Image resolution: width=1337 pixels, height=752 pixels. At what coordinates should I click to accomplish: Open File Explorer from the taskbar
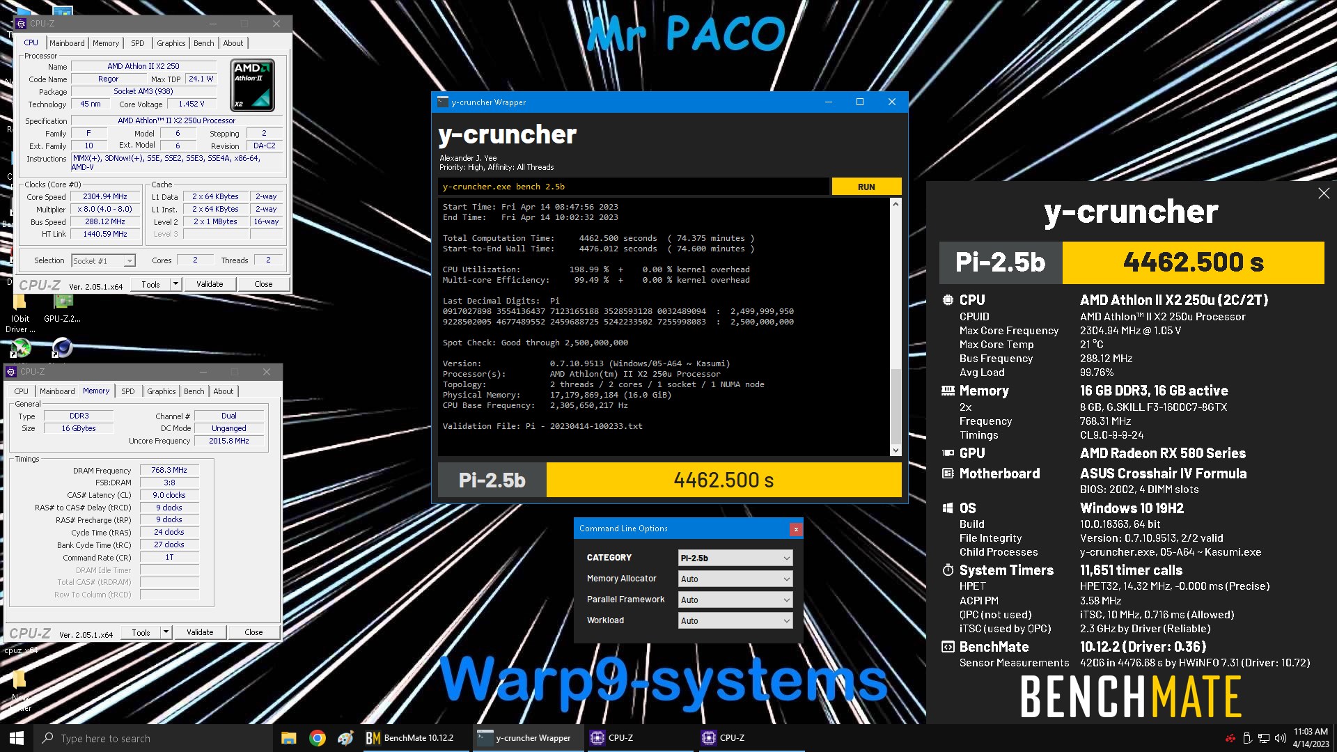point(288,738)
